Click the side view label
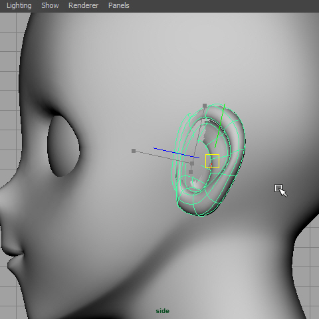 tap(162, 311)
